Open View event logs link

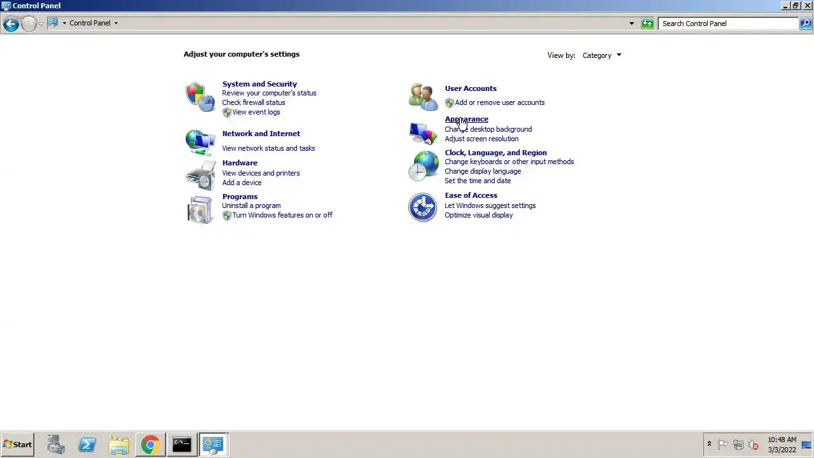[x=256, y=112]
